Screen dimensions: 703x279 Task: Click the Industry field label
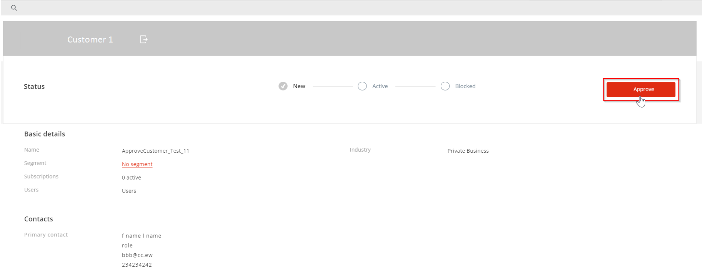pos(360,150)
